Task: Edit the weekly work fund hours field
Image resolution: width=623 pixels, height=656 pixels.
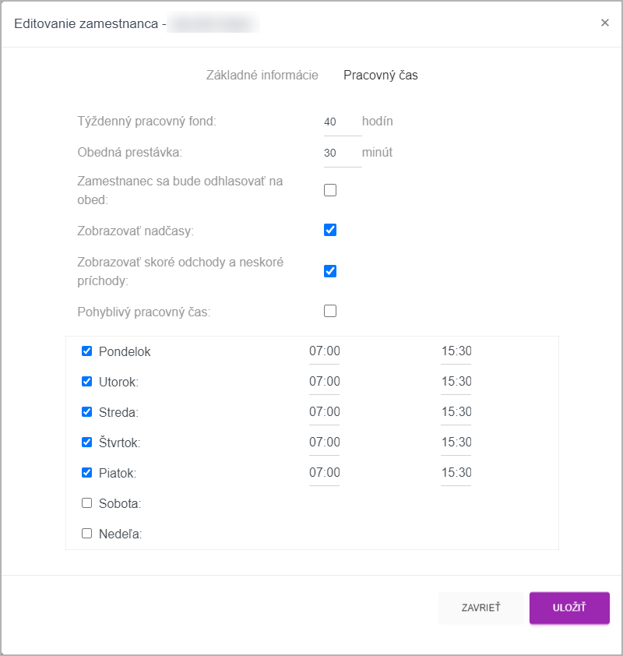Action: click(343, 122)
